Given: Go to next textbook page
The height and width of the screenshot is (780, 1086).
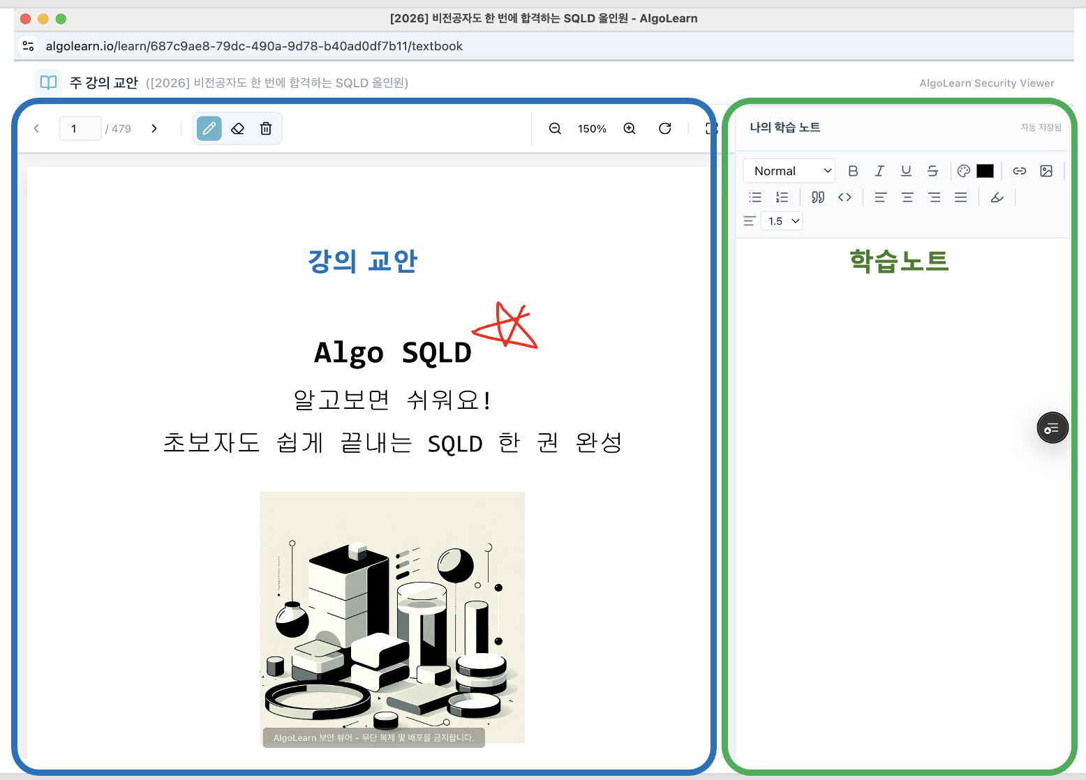Looking at the screenshot, I should [154, 128].
